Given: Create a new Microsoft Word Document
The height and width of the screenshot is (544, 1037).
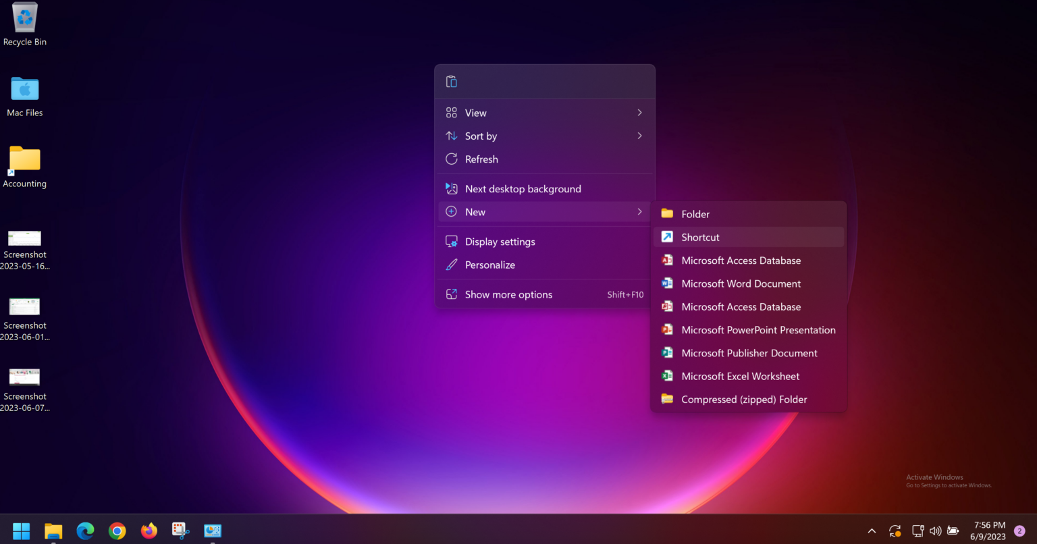Looking at the screenshot, I should tap(741, 283).
